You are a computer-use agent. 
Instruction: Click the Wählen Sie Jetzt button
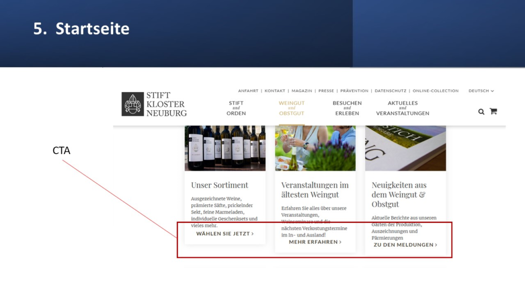[x=225, y=234]
